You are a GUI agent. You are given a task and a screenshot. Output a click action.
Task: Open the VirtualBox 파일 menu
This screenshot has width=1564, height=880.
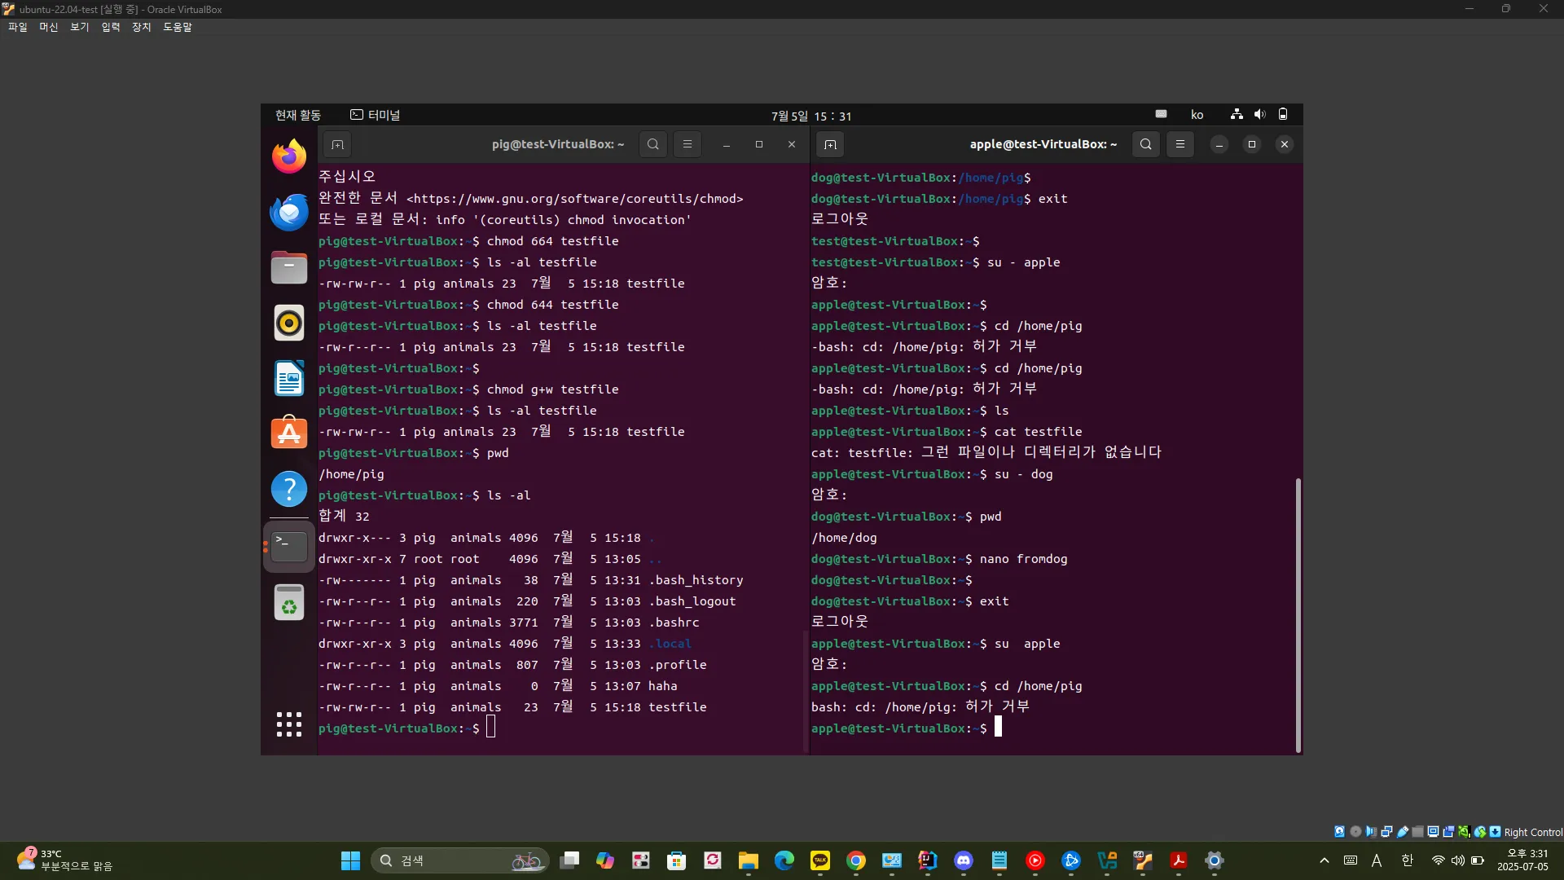pyautogui.click(x=18, y=27)
